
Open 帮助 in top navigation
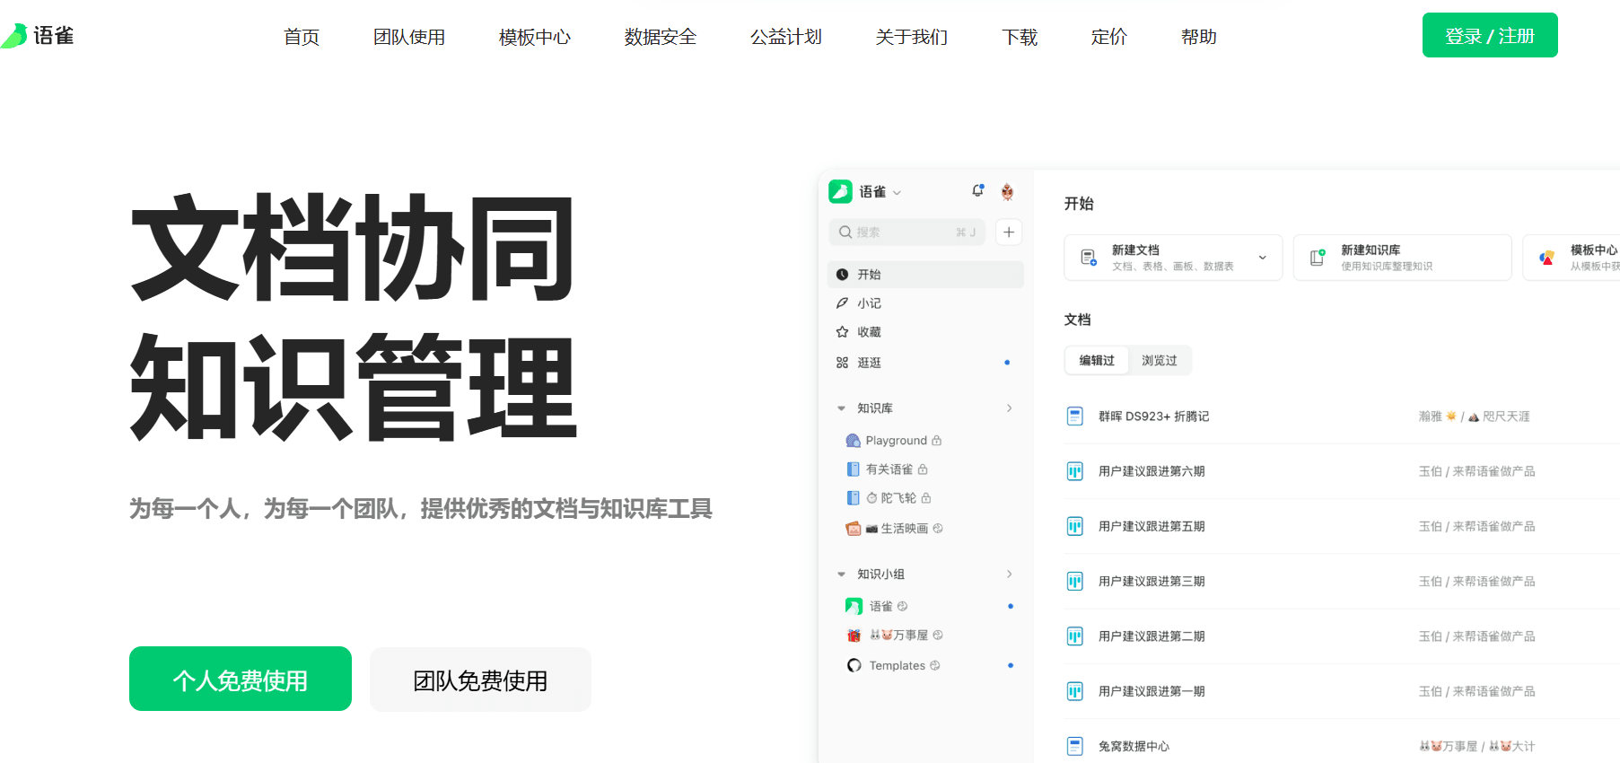tap(1199, 37)
